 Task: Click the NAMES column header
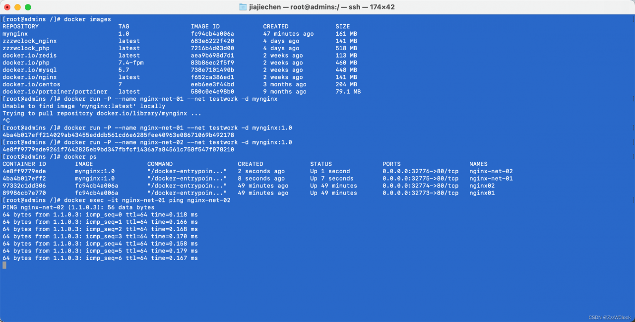point(479,164)
